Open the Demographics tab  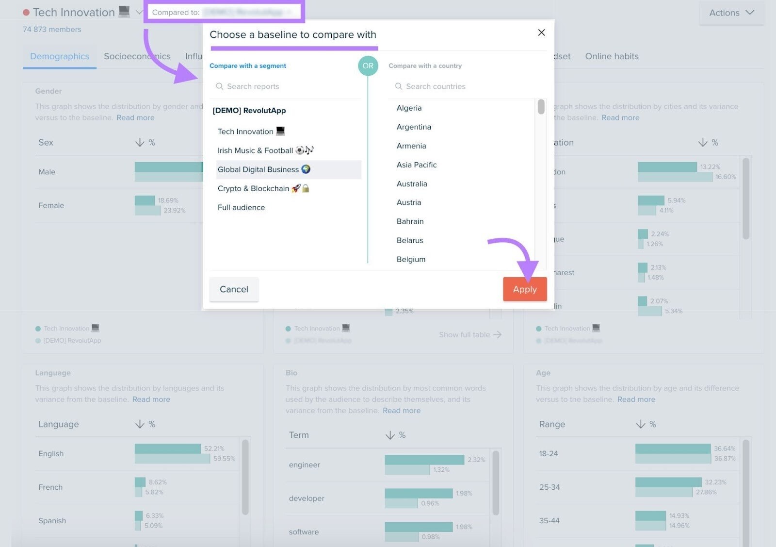click(x=60, y=56)
